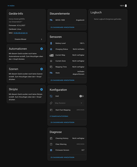
Task: Add a new automation with plus icon
Action: (41, 49)
